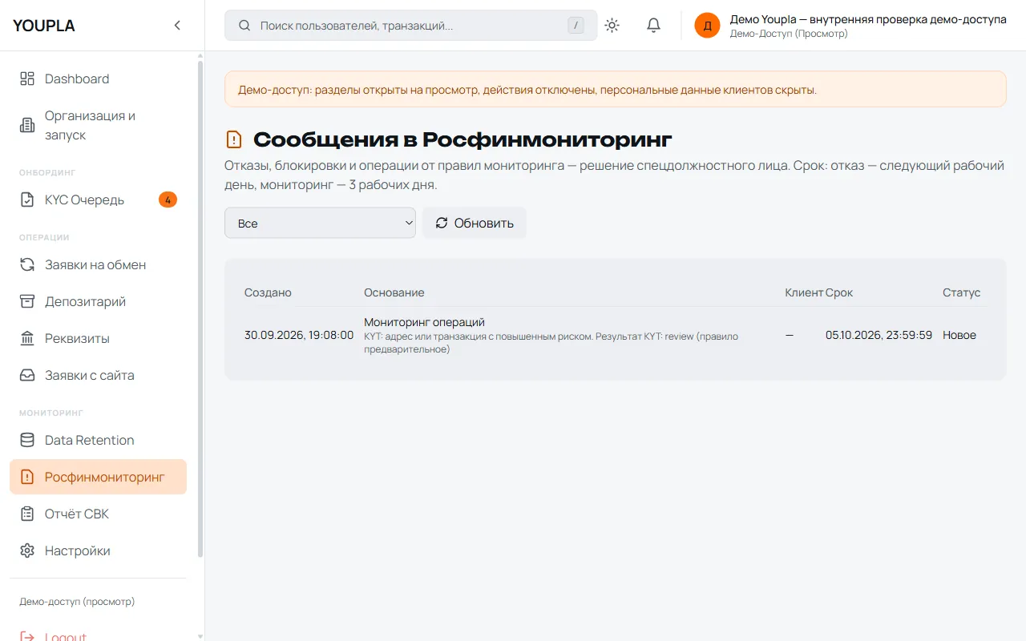Click the Срок column header
The width and height of the screenshot is (1026, 641).
click(x=839, y=292)
